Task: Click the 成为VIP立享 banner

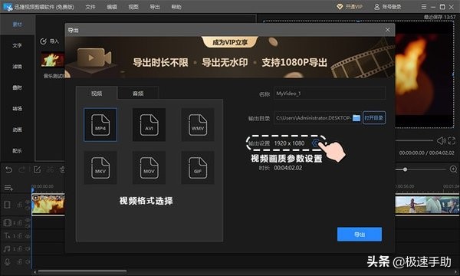Action: [x=230, y=42]
